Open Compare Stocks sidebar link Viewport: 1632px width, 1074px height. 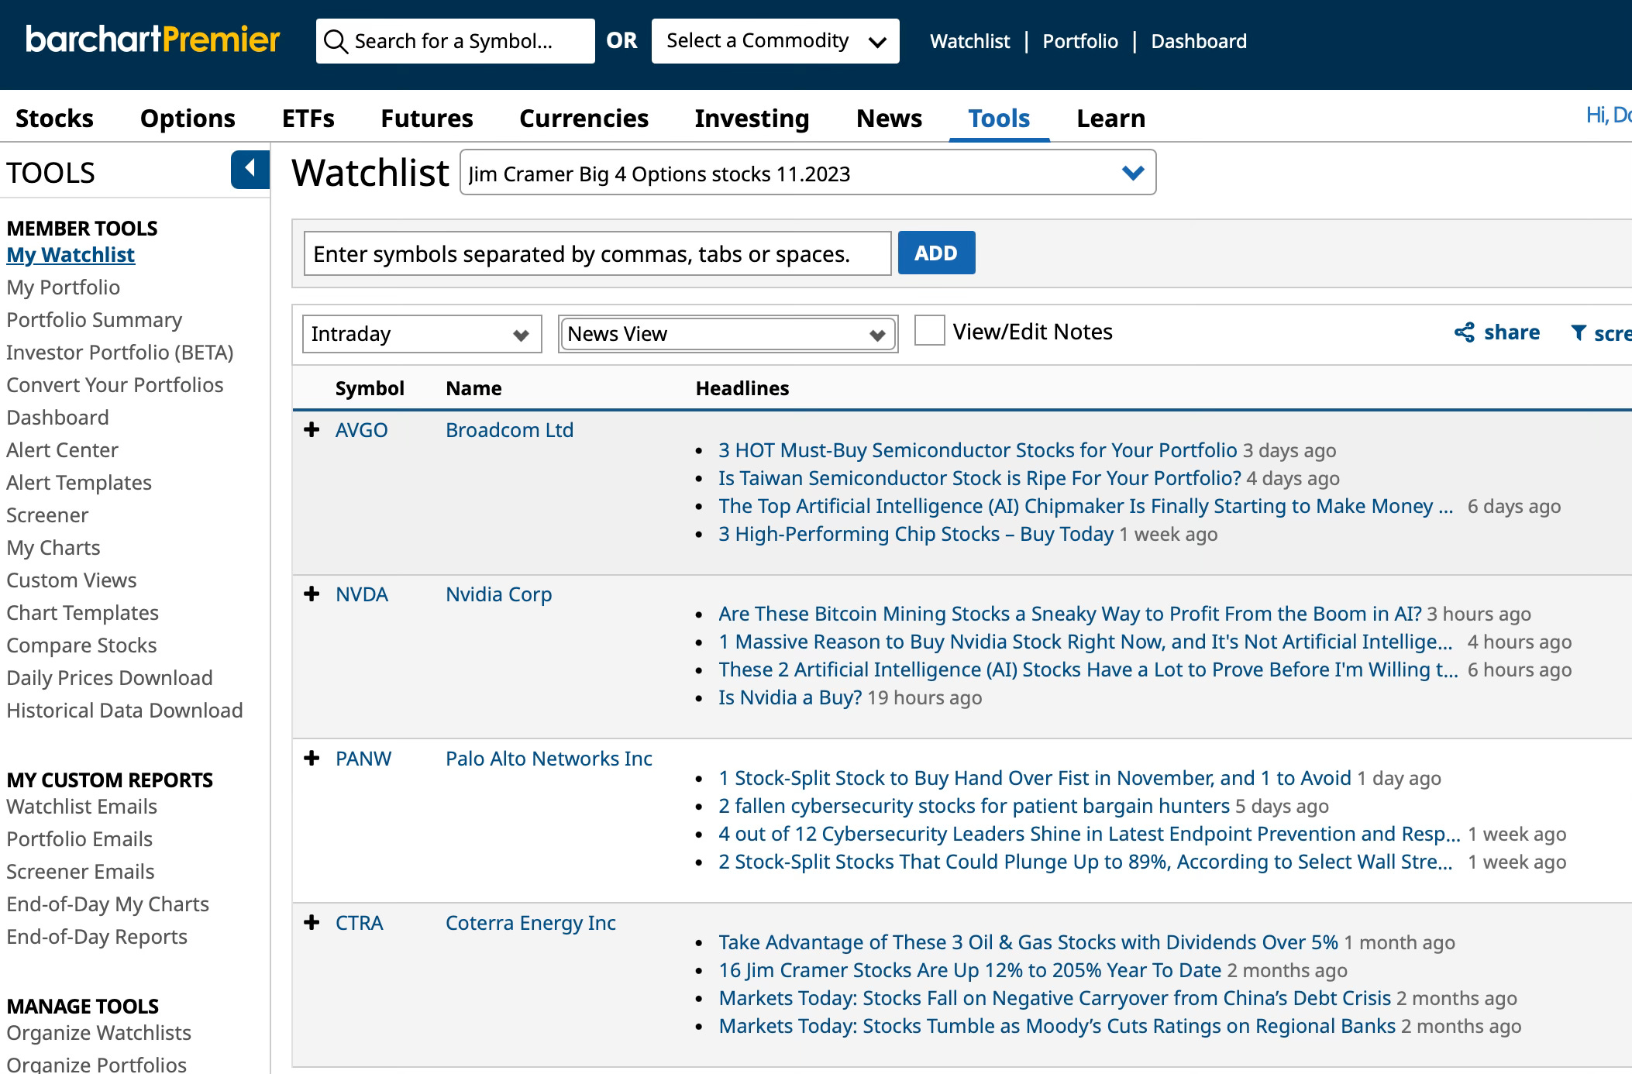click(81, 645)
